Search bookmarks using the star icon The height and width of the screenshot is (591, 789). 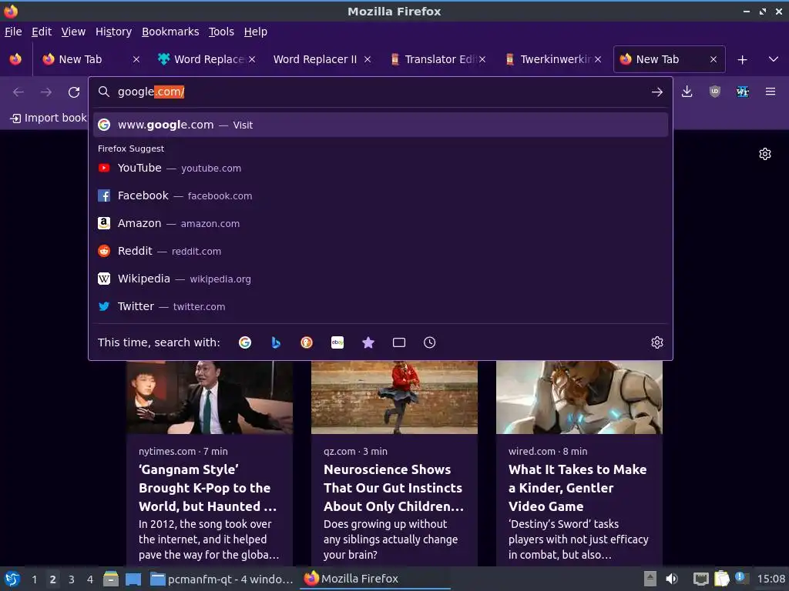(368, 342)
